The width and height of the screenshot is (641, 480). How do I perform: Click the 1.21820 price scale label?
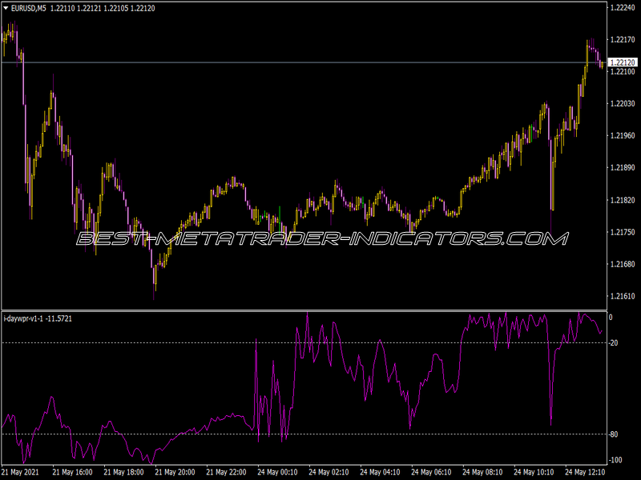(x=623, y=200)
